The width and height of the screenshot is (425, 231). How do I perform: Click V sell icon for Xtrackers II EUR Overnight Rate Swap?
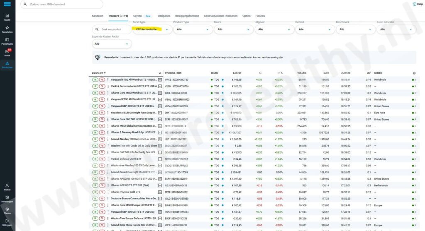[102, 113]
